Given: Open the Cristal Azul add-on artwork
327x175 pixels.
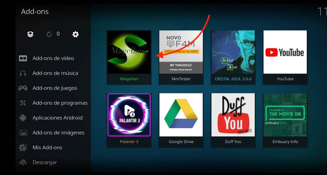Looking at the screenshot, I should coord(233,52).
